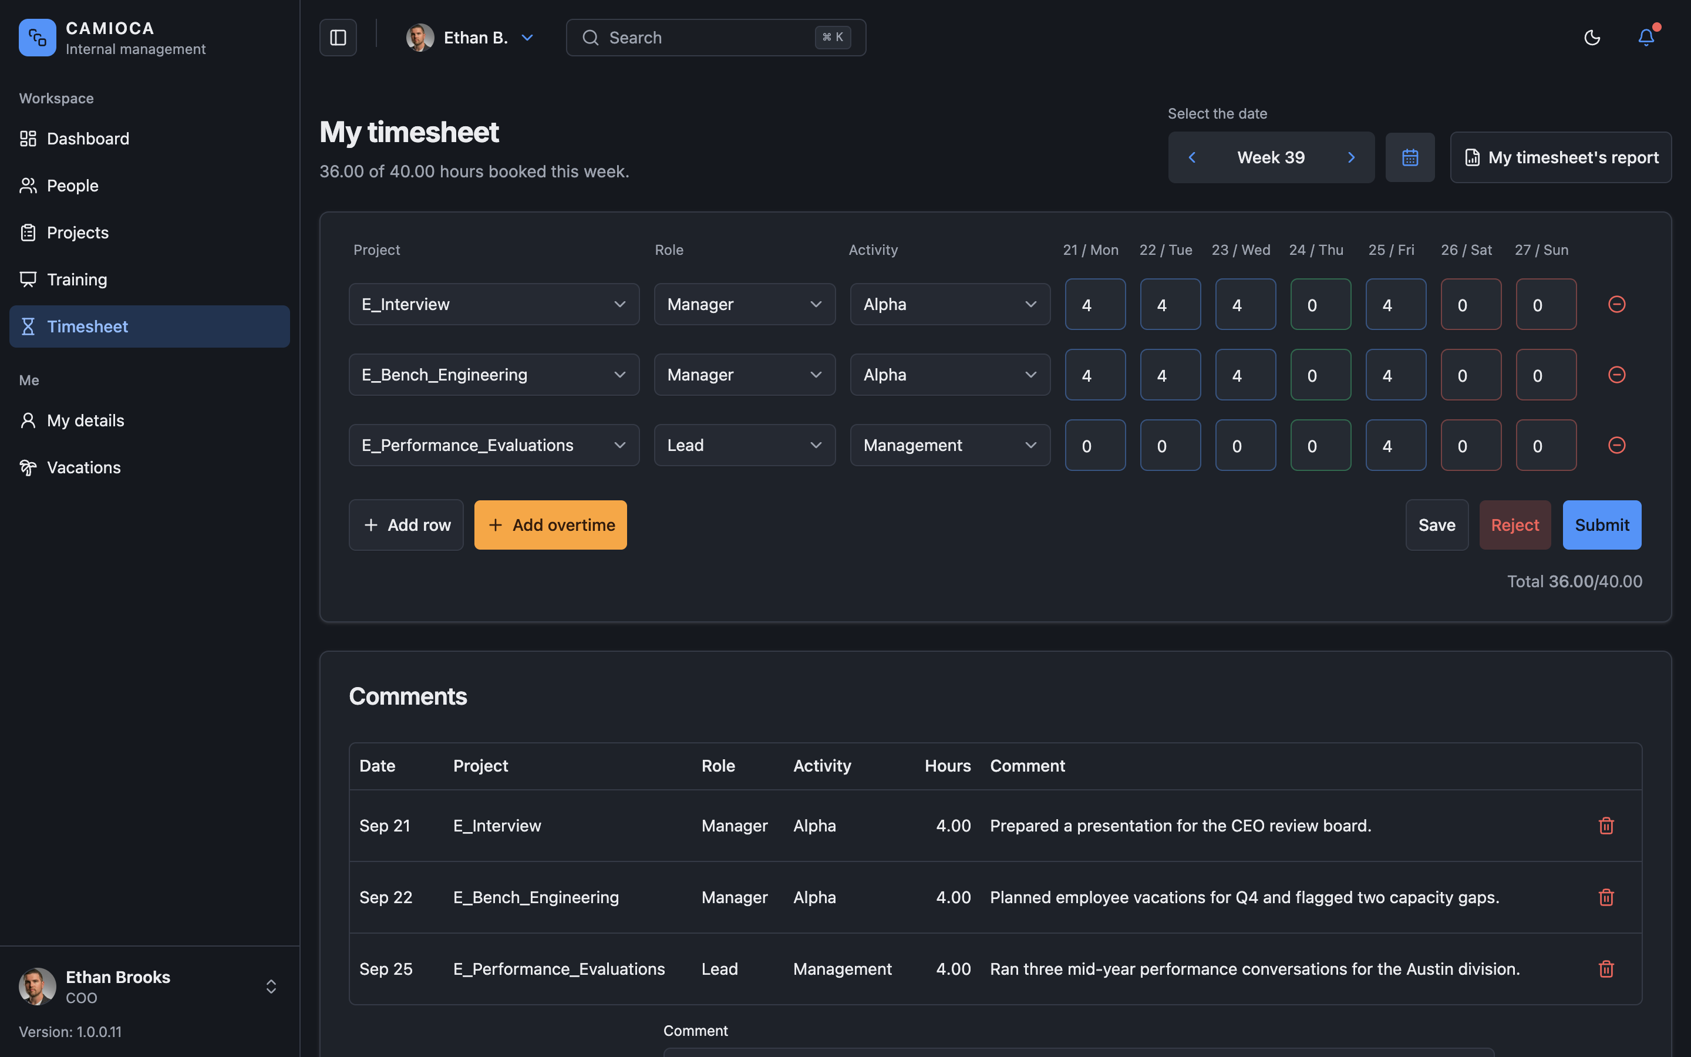
Task: Remove the E_Interview timesheet row
Action: pos(1617,304)
